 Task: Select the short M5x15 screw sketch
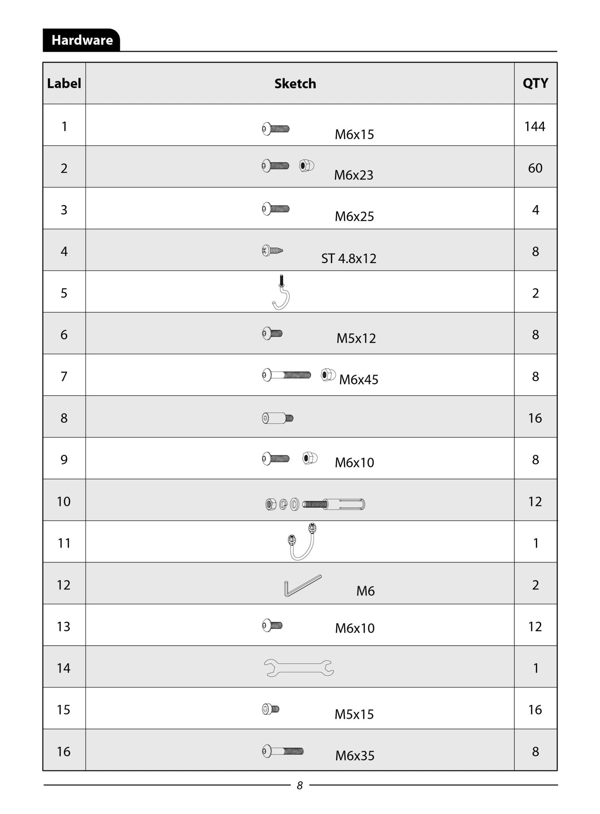[x=271, y=709]
